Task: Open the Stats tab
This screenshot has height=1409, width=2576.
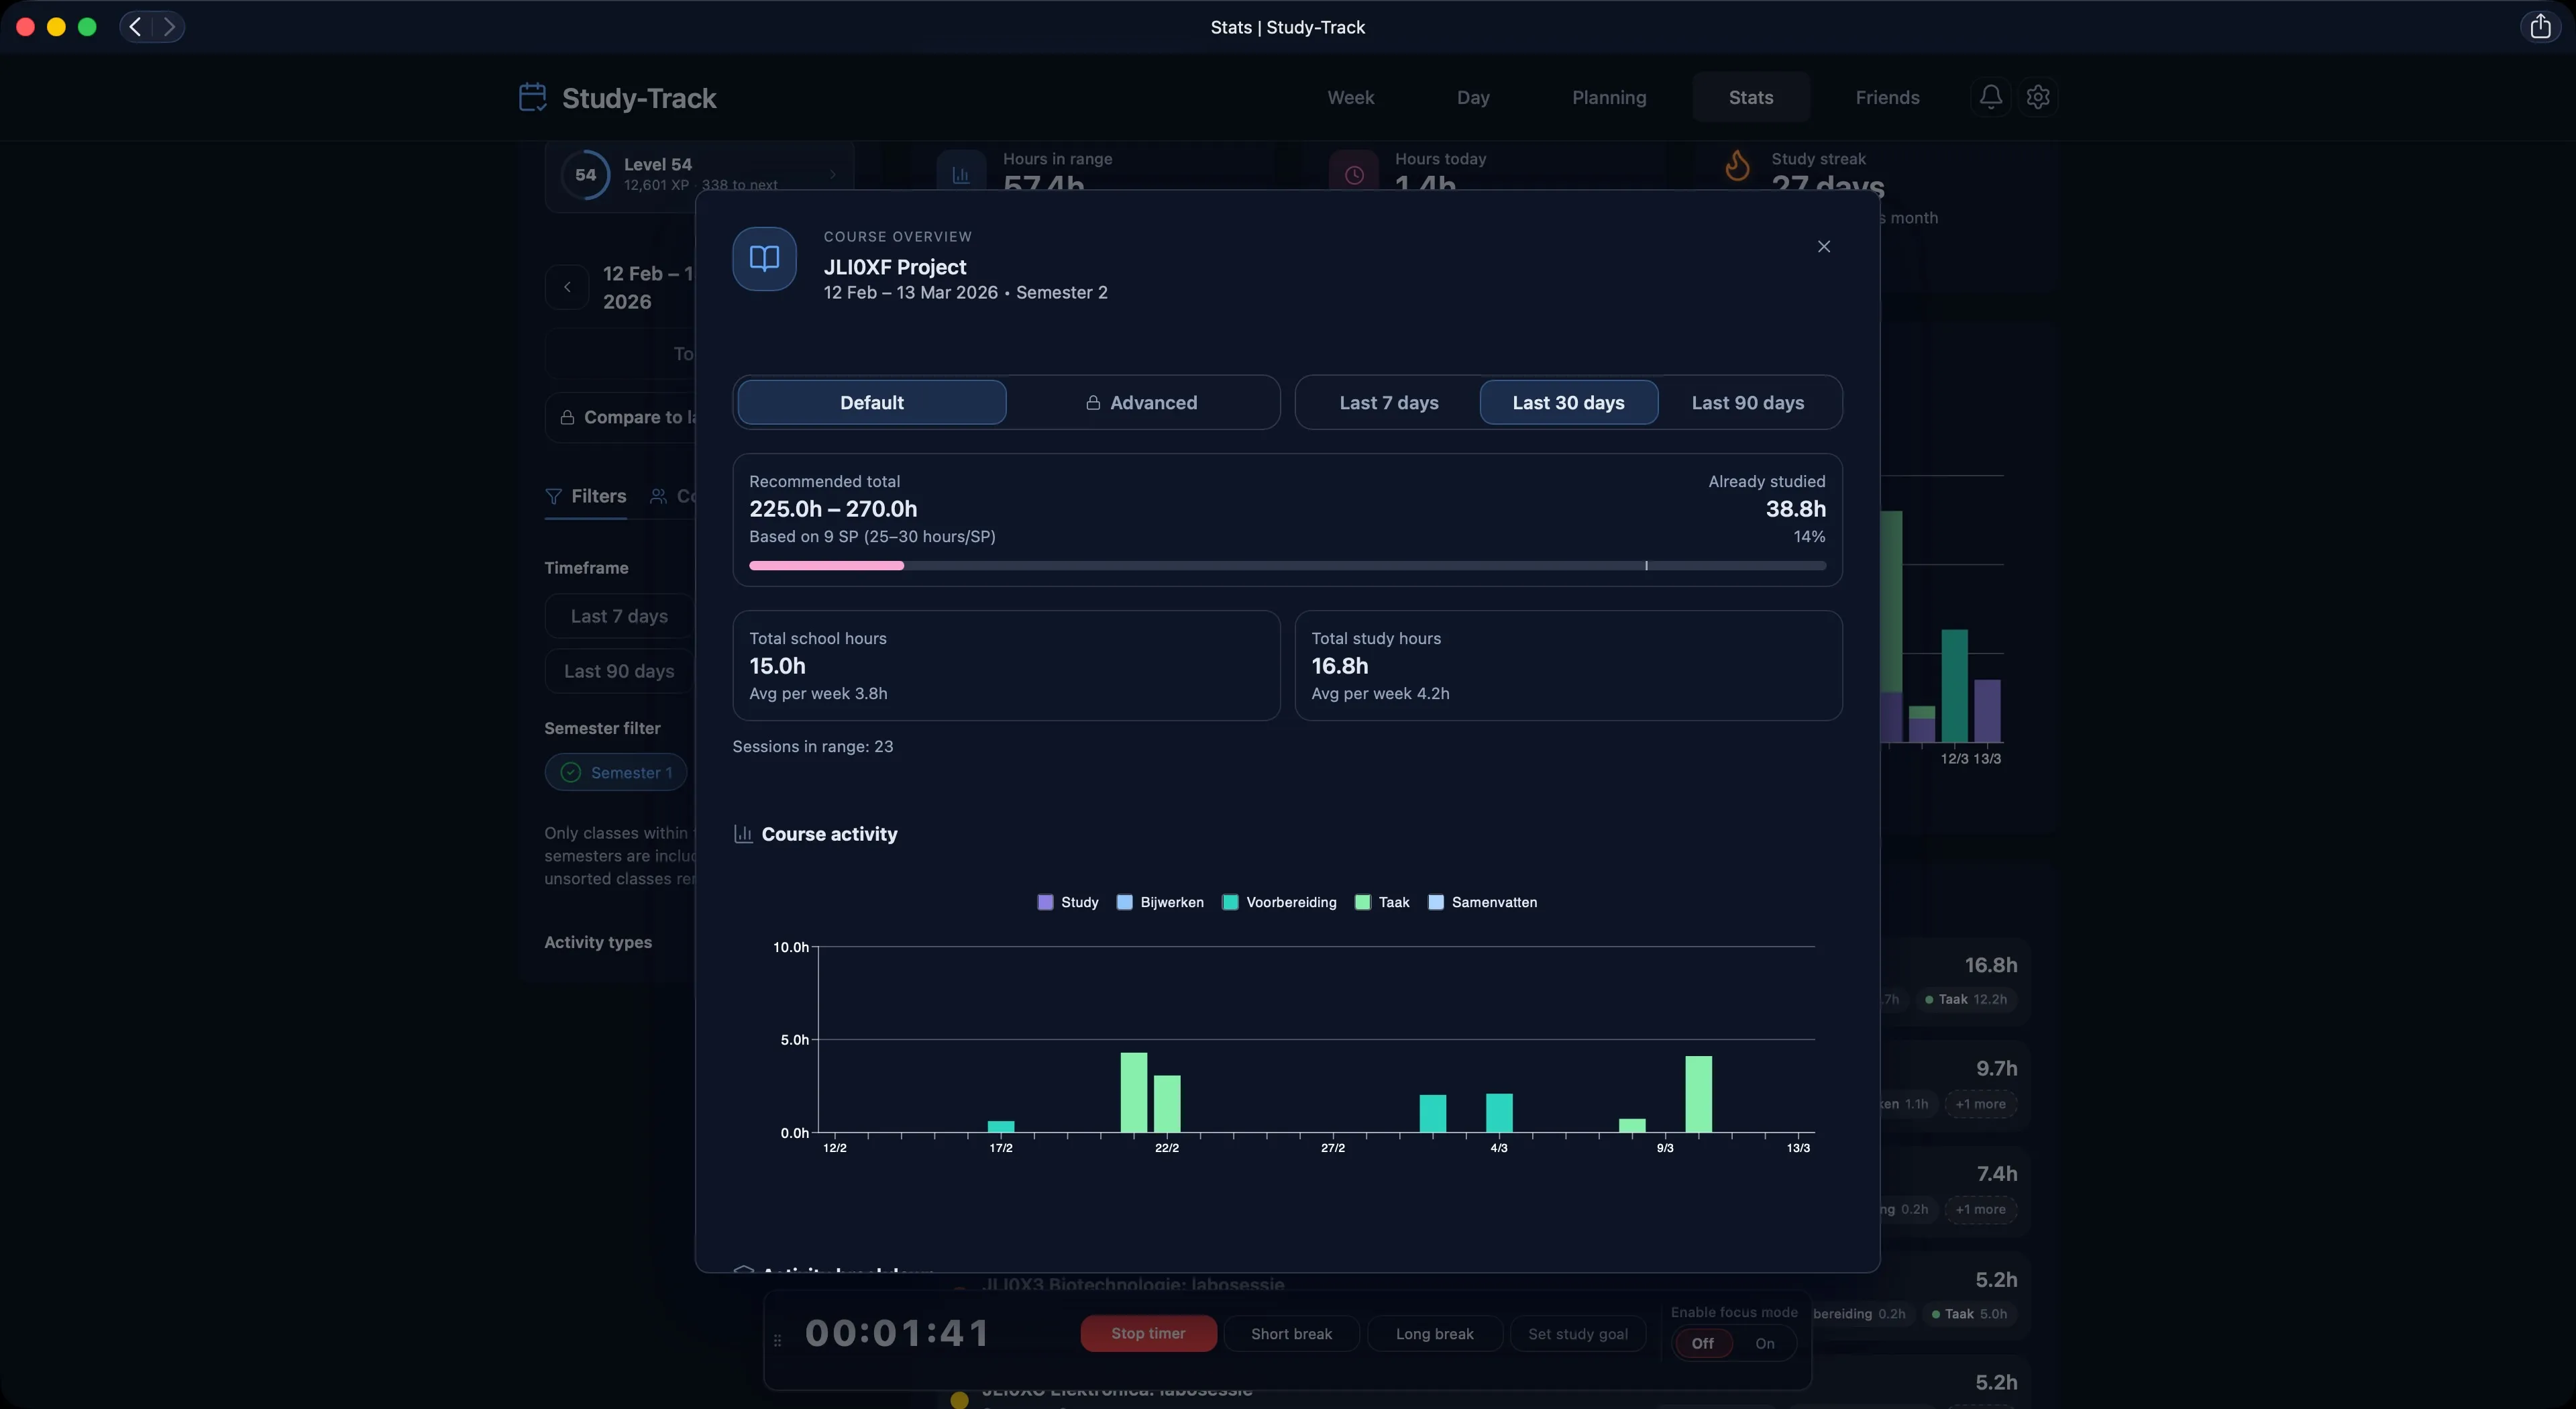Action: (1750, 97)
